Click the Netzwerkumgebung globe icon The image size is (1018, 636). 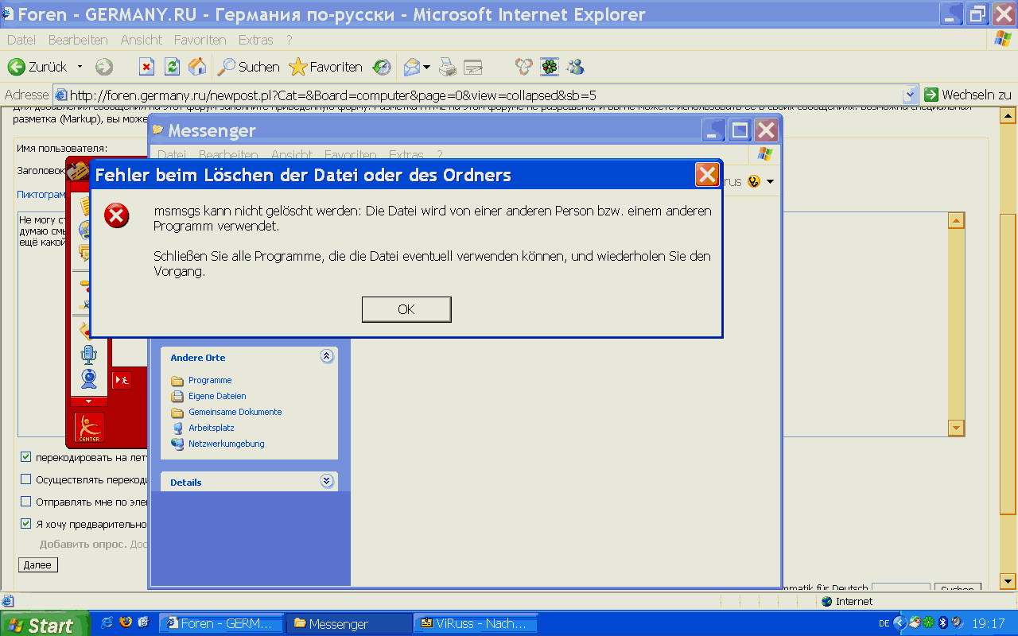[177, 444]
